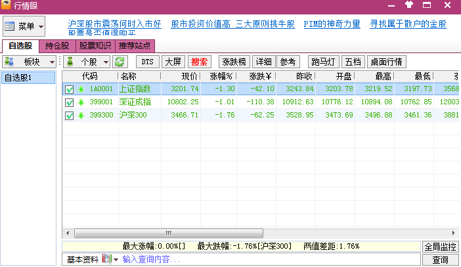This screenshot has width=461, height=267.
Task: Sort by the 现价 column header
Action: click(181, 76)
